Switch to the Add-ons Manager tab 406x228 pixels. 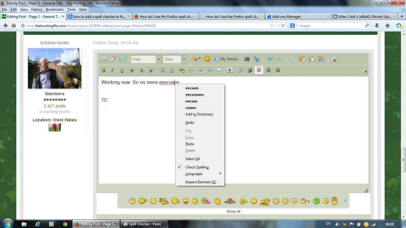[298, 16]
